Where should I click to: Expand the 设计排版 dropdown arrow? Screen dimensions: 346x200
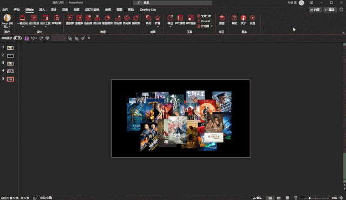[34, 27]
